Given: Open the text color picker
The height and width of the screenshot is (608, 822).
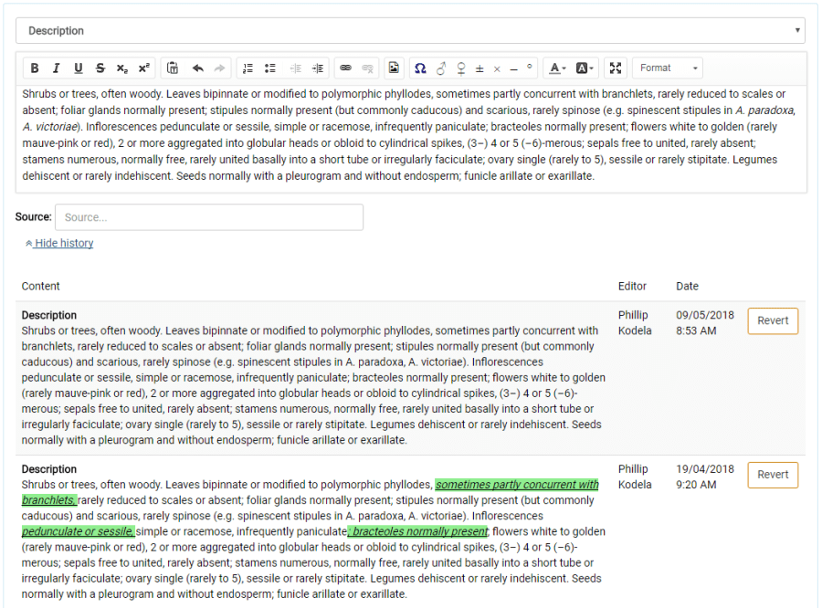Looking at the screenshot, I should click(557, 68).
